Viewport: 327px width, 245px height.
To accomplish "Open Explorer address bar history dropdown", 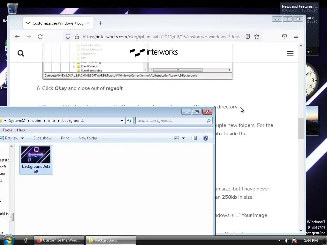I will 122,121.
